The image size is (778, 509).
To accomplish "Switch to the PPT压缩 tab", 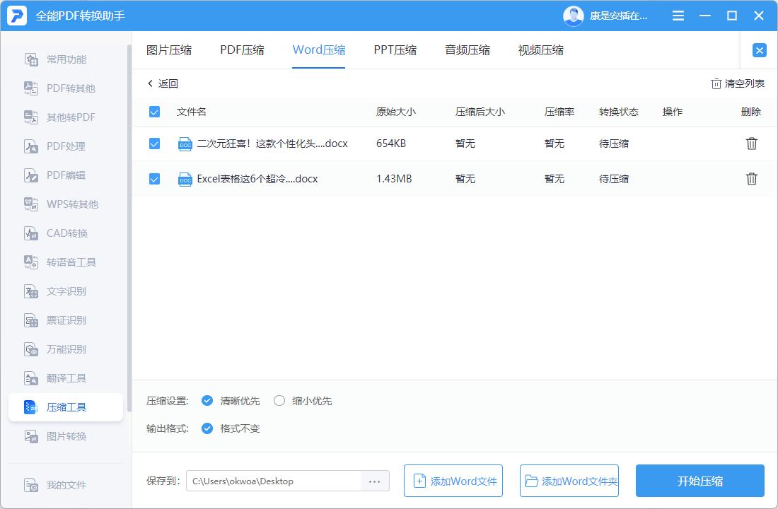I will click(393, 50).
